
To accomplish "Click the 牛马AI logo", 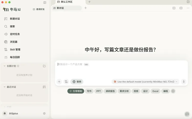I will click(12, 9).
